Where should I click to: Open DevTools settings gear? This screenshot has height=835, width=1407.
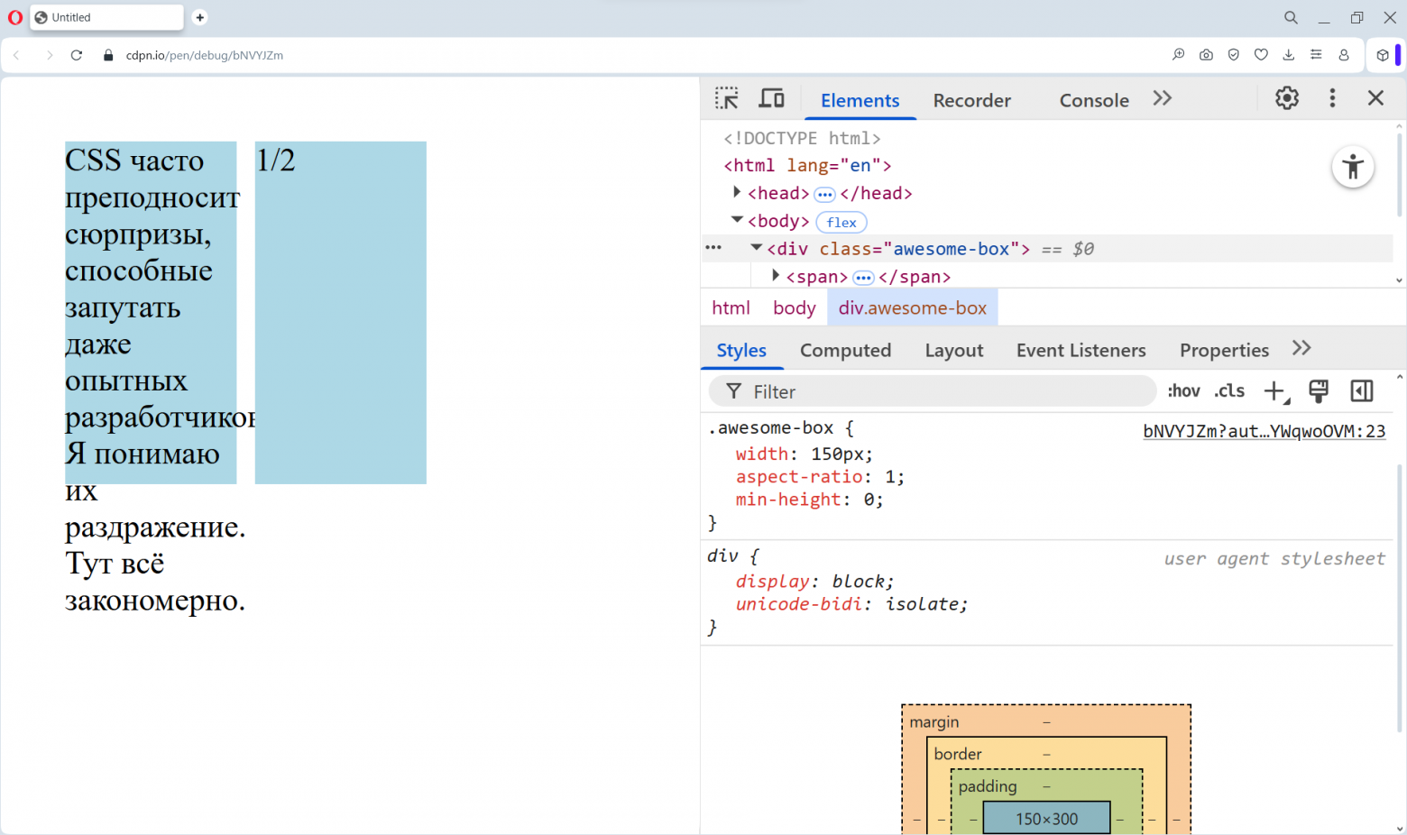pos(1286,97)
